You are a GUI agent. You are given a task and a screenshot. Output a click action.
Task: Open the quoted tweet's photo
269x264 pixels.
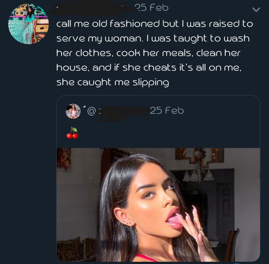click(158, 204)
